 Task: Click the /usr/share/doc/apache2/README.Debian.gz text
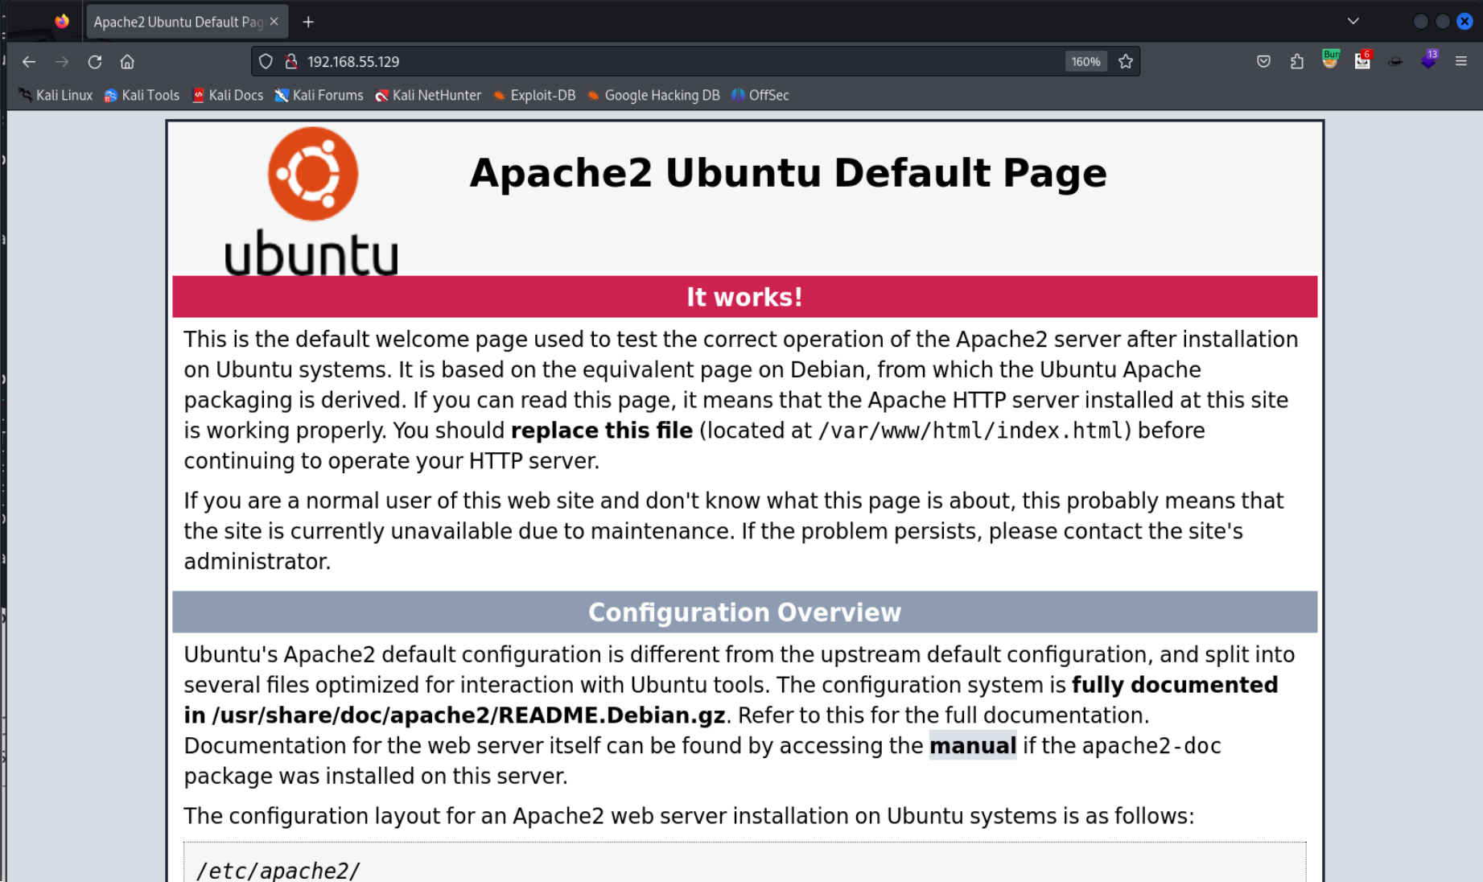(468, 715)
